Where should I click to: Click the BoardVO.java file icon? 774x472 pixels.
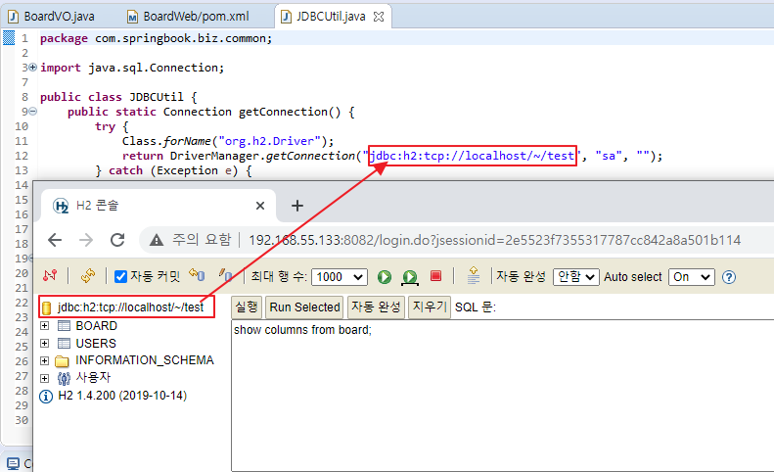14,17
